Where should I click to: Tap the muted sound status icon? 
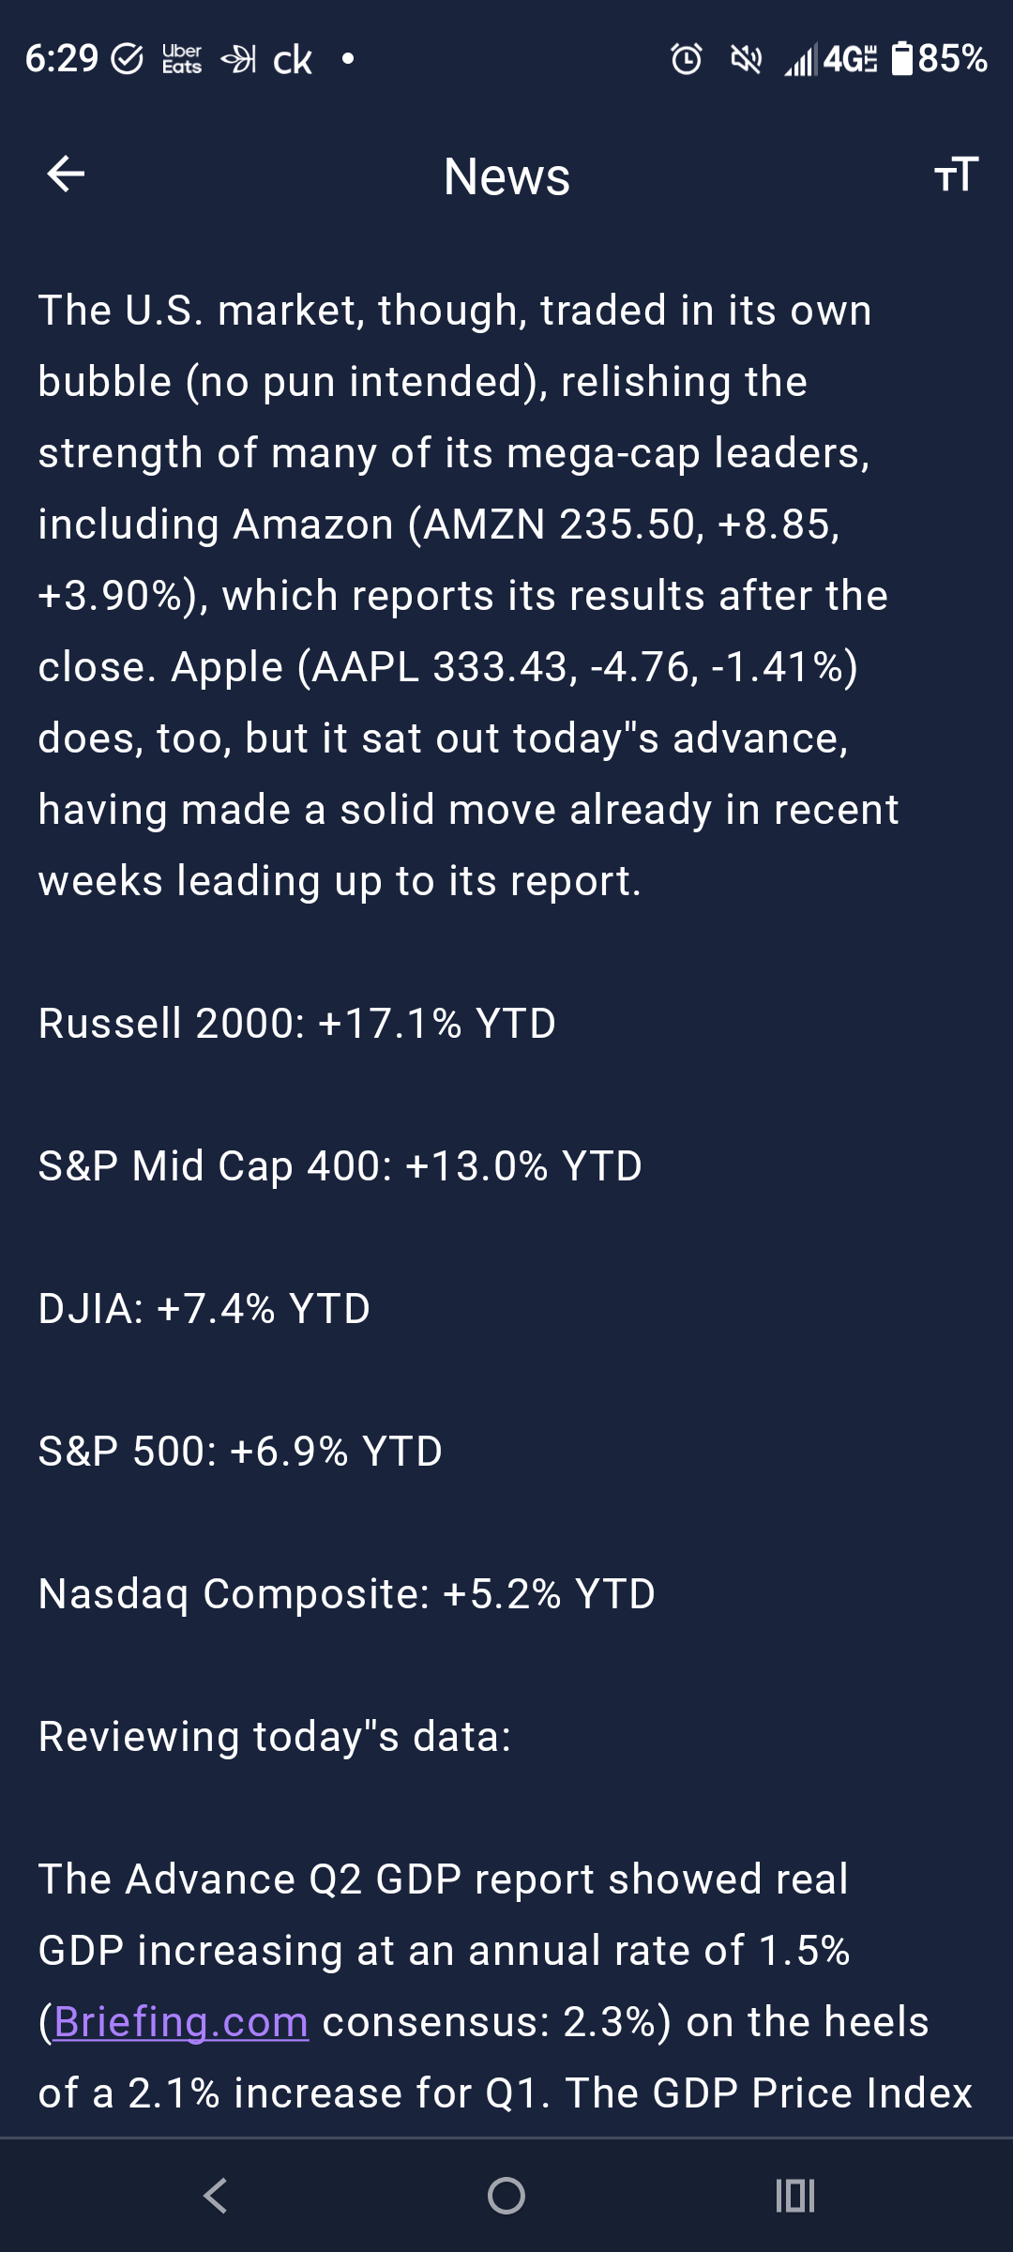point(746,59)
